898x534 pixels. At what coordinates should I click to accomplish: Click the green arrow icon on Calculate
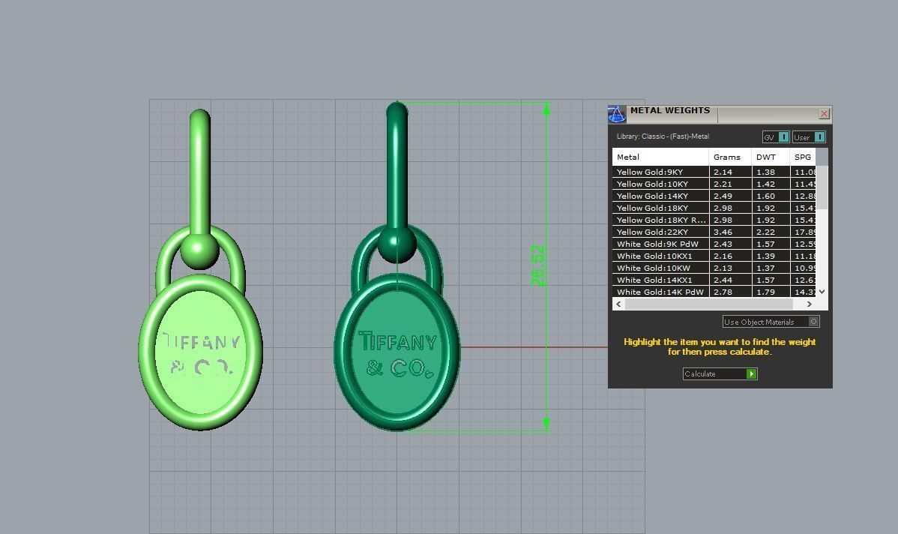coord(751,373)
